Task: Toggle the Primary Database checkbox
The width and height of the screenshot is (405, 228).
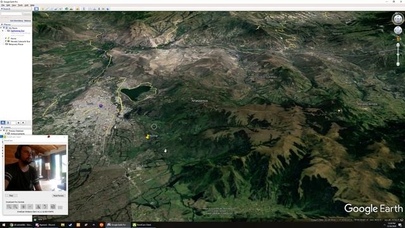Action: (x=4, y=131)
